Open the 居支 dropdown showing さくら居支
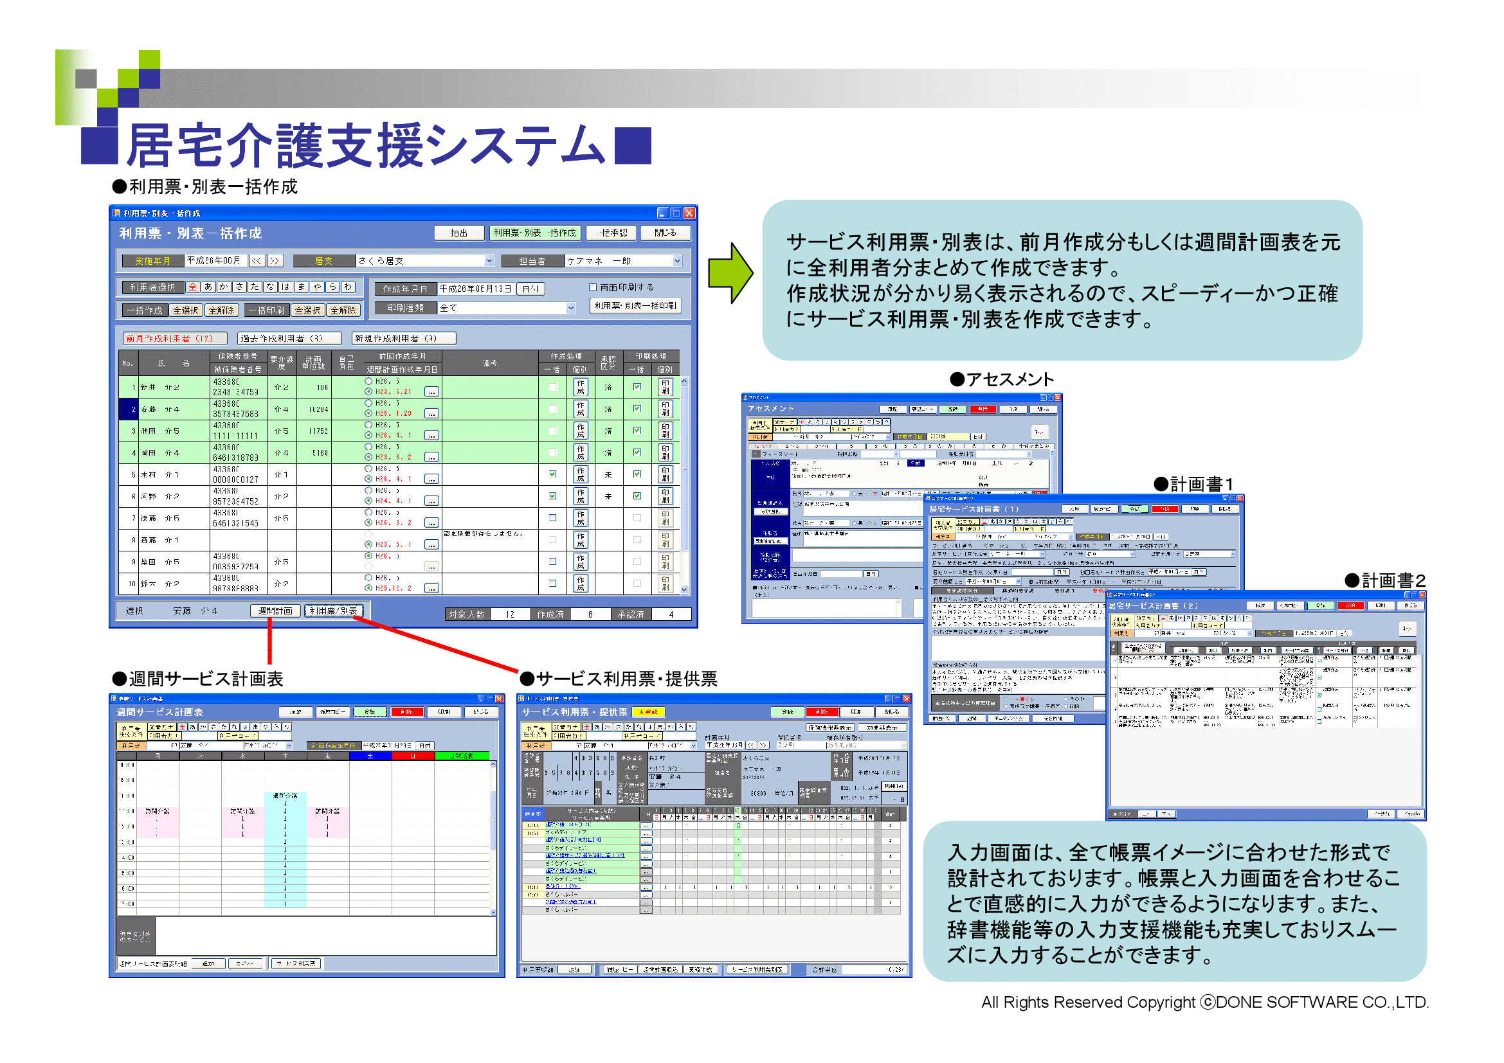Screen dimensions: 1504x1063 pos(489,261)
